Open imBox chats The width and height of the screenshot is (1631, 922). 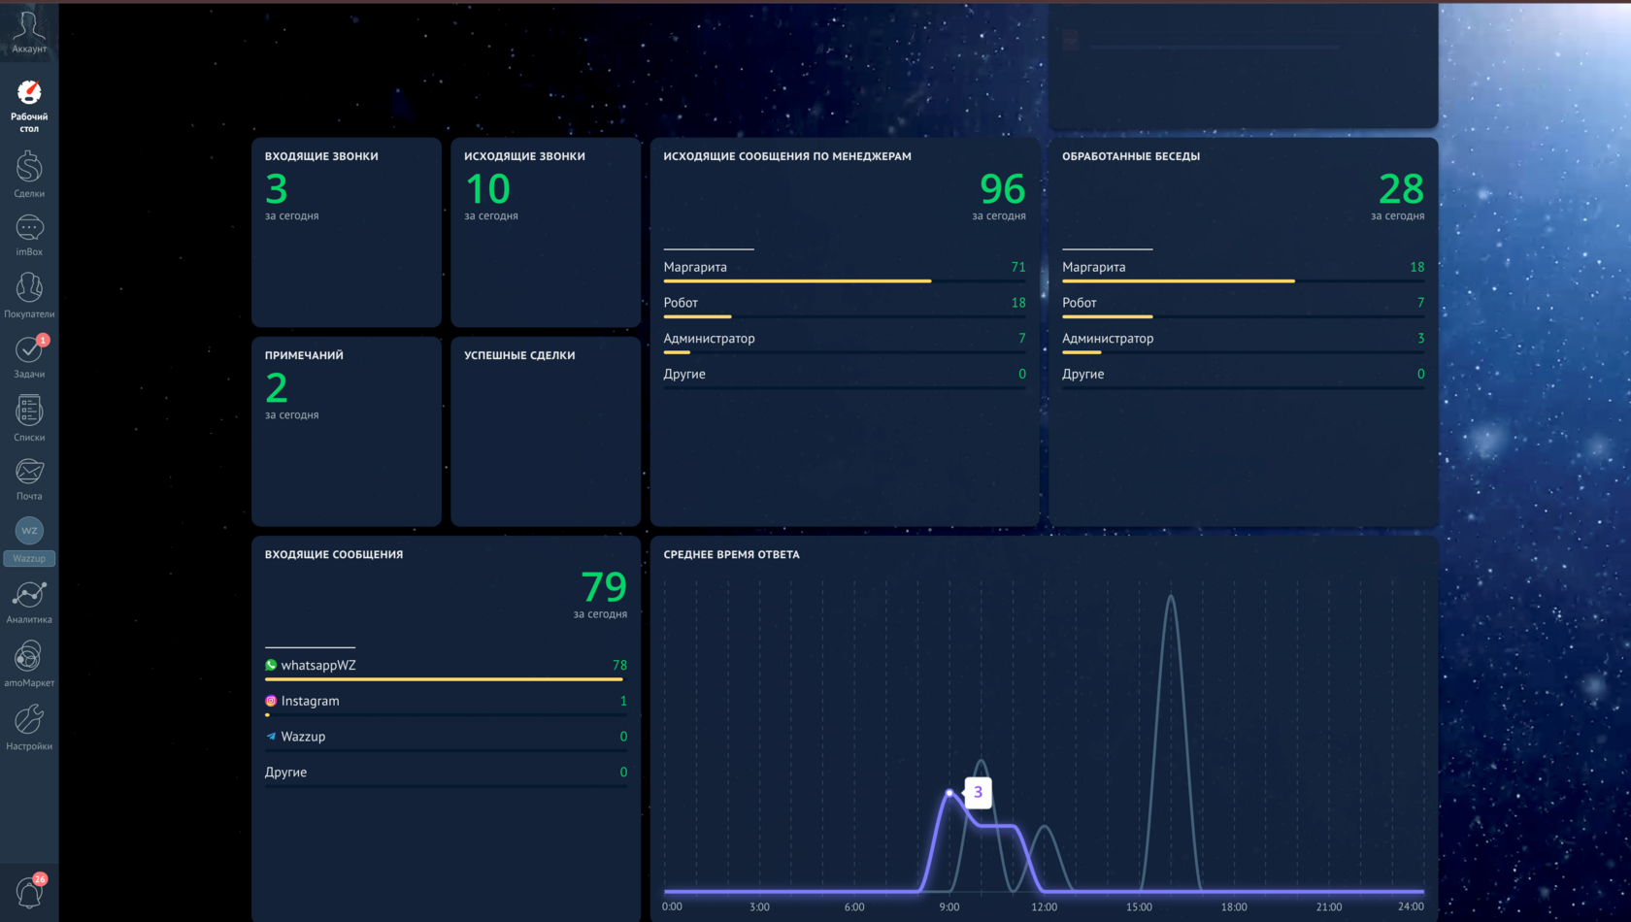29,235
